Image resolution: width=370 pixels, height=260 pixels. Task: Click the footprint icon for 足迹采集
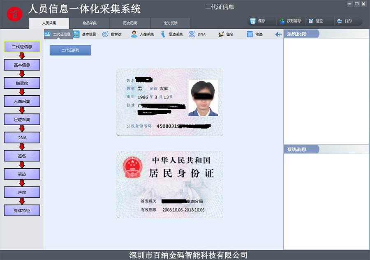click(x=163, y=34)
